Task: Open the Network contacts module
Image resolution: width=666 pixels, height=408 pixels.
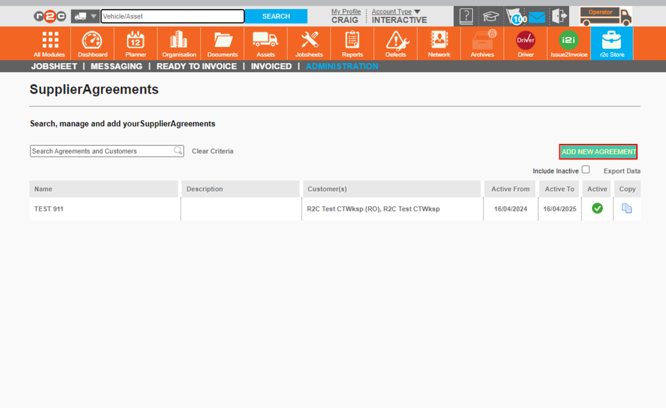Action: click(x=439, y=44)
